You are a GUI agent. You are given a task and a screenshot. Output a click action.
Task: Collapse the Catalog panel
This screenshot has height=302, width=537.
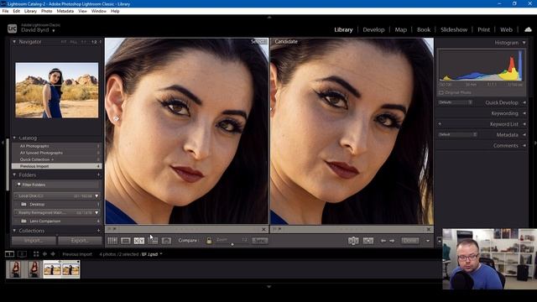pyautogui.click(x=14, y=138)
